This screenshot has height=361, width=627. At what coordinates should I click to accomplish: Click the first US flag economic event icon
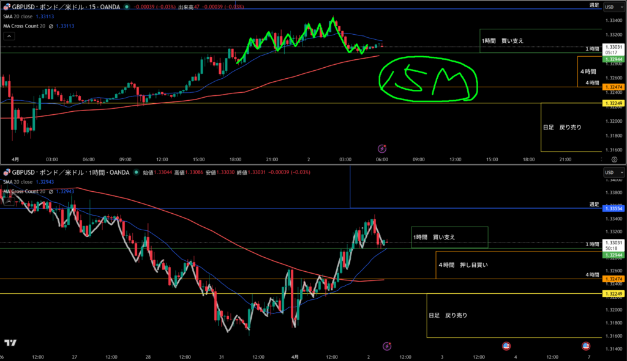point(506,346)
